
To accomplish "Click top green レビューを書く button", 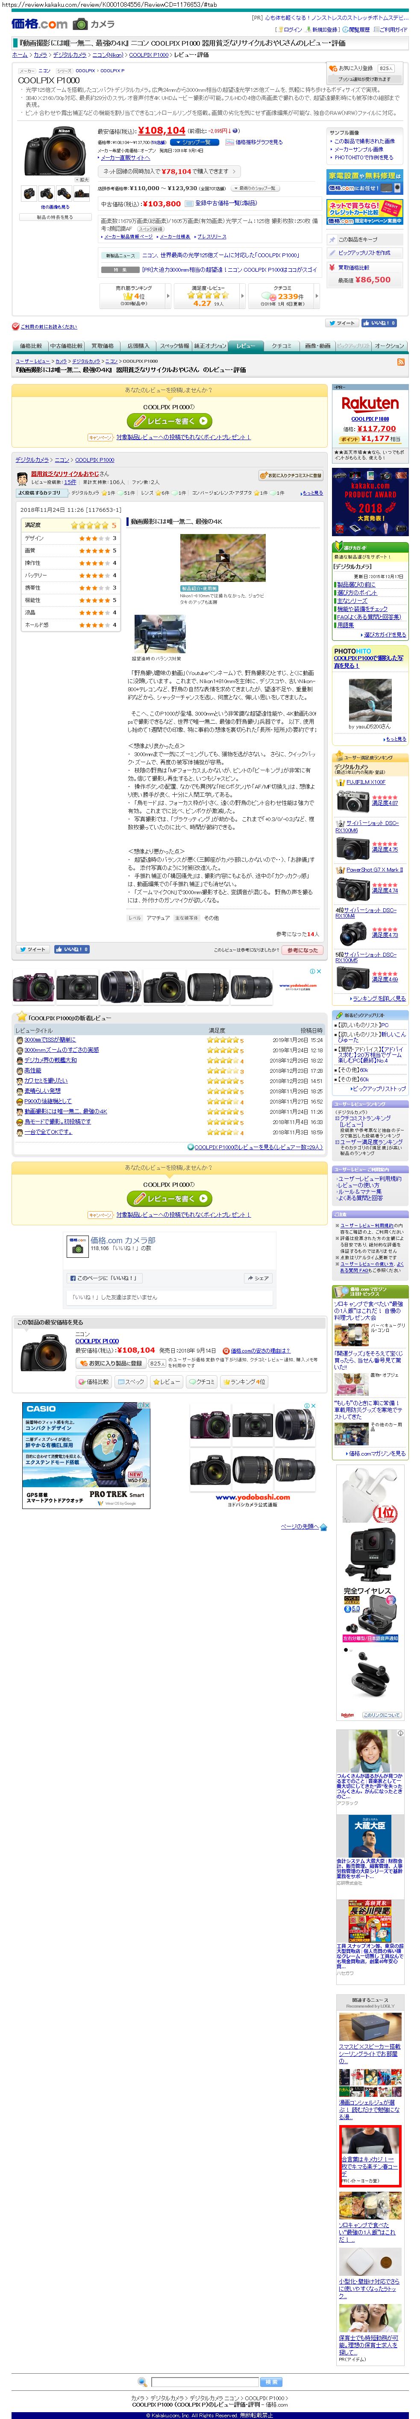I will click(169, 421).
